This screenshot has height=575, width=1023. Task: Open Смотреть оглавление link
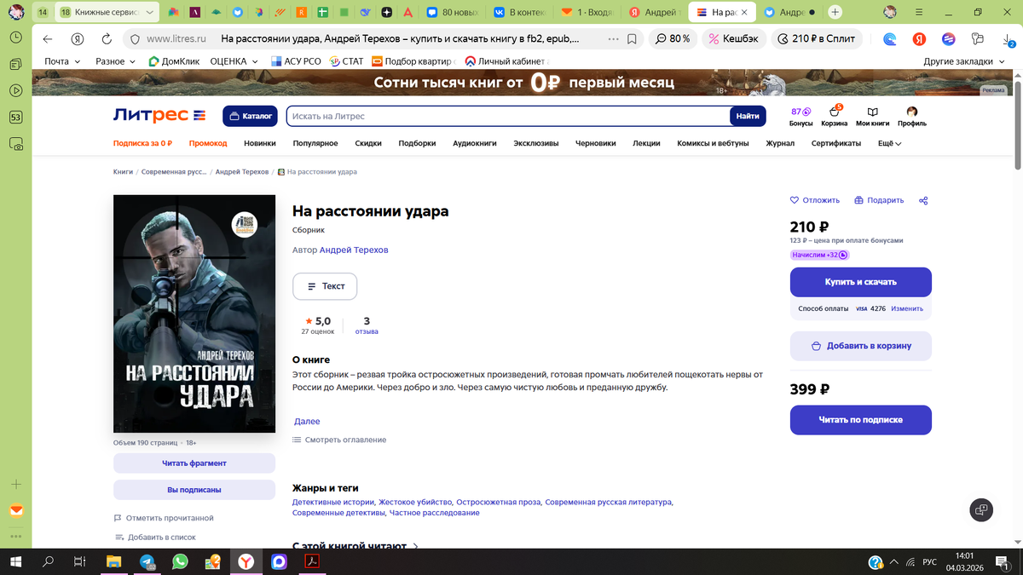339,440
